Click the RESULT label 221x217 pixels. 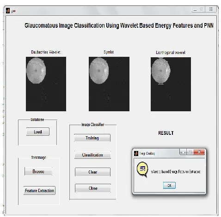tap(166, 133)
